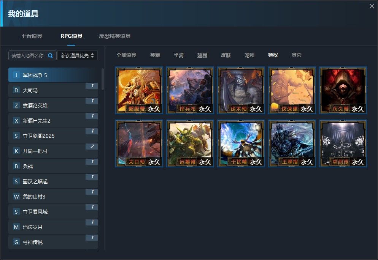Filter items by 英雄 category
This screenshot has height=260, width=378.
click(155, 55)
